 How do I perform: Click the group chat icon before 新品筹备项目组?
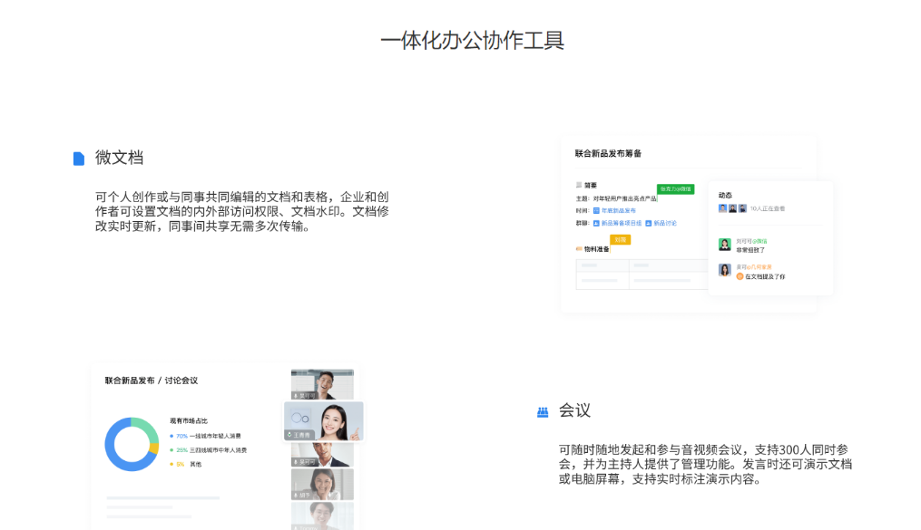click(596, 224)
